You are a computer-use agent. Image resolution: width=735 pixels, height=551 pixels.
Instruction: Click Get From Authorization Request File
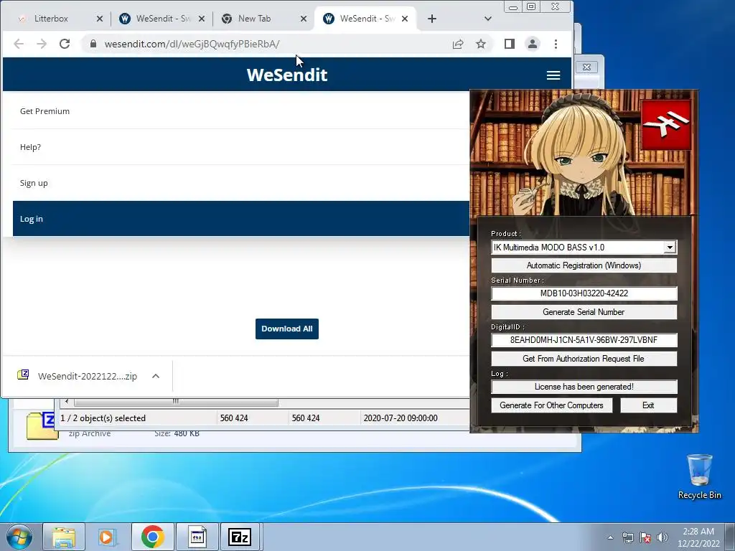[x=584, y=359]
